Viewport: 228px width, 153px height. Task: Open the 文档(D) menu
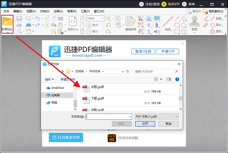point(45,11)
